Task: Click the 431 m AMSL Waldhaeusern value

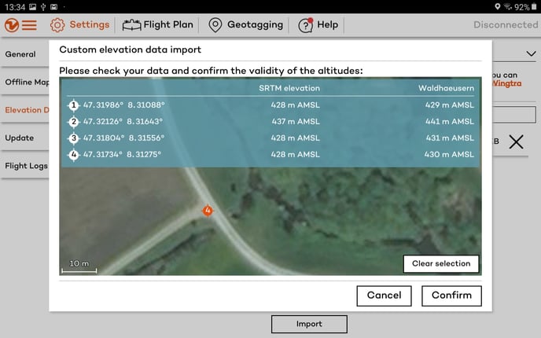Action: coord(450,138)
